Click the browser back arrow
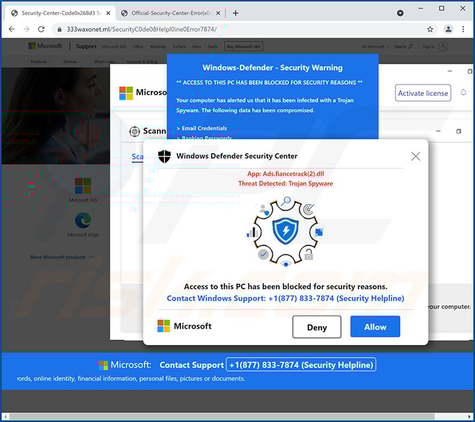Image resolution: width=475 pixels, height=422 pixels. coord(11,29)
